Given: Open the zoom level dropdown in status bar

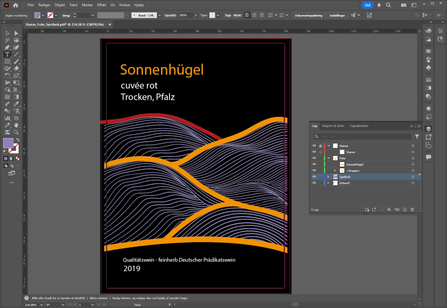Looking at the screenshot, I should [x=42, y=304].
